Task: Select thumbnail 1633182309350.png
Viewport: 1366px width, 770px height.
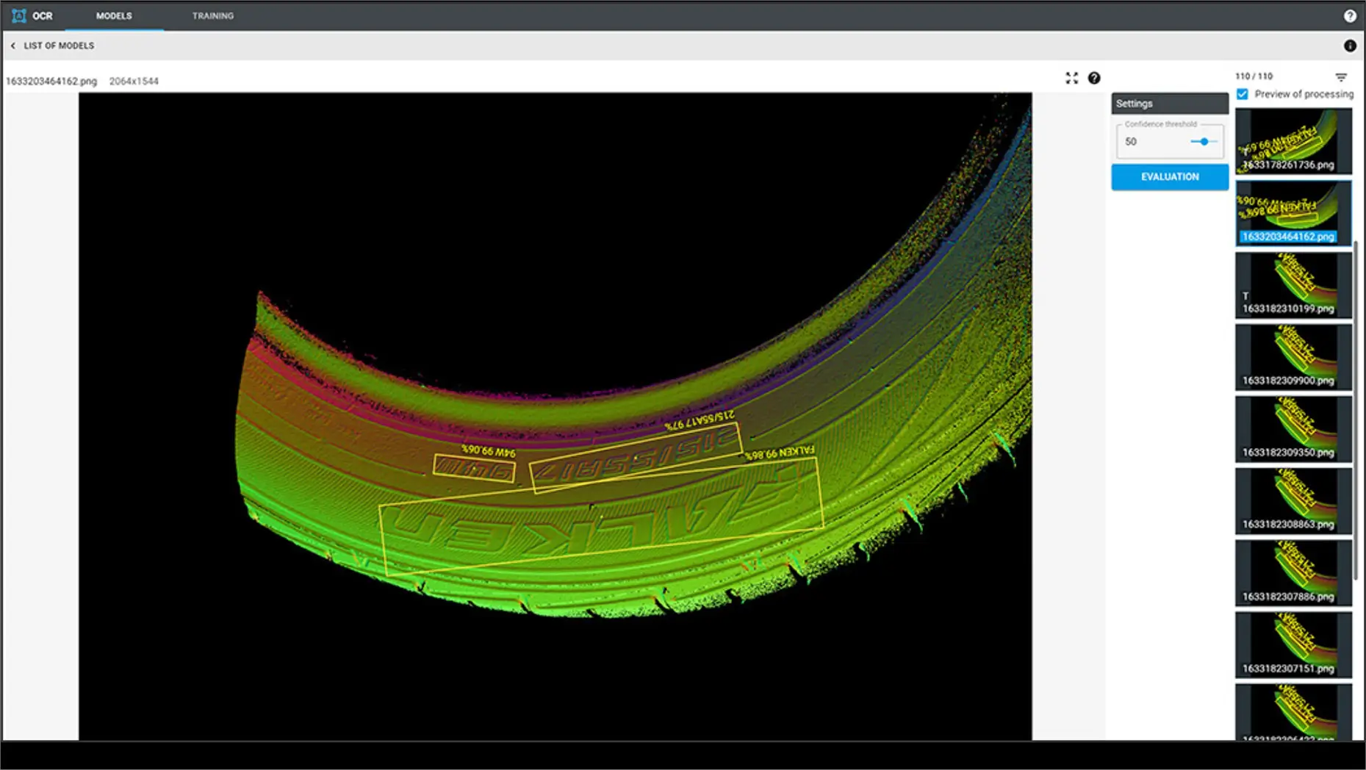Action: pyautogui.click(x=1293, y=429)
